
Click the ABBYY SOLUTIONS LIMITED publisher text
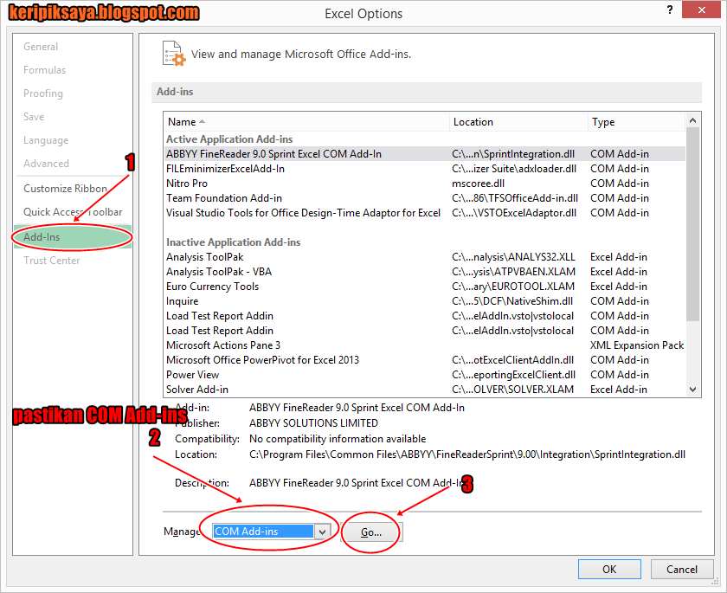tap(313, 423)
